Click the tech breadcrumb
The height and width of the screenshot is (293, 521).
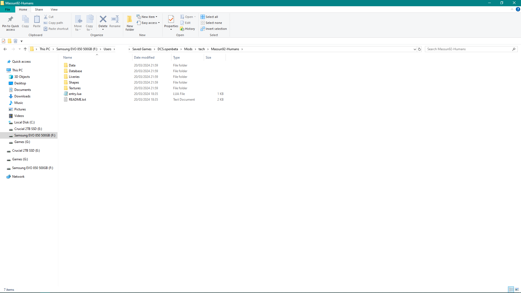[x=202, y=49]
